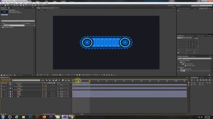Open the Workspace dropdown
Viewport: 213px width, 119px height.
point(183,6)
